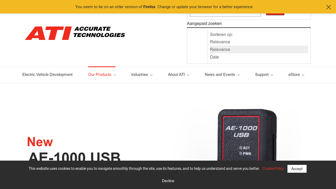Click the AE-1000 USB heading
This screenshot has height=189, width=336.
pyautogui.click(x=74, y=156)
